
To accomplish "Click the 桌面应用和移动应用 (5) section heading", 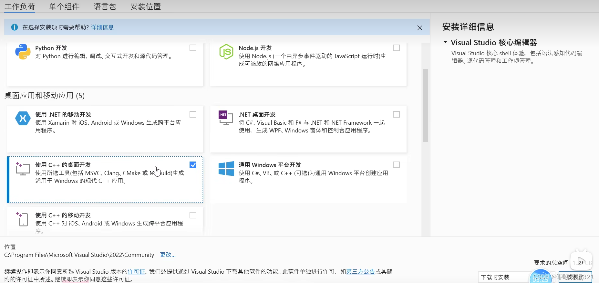I will tap(45, 96).
